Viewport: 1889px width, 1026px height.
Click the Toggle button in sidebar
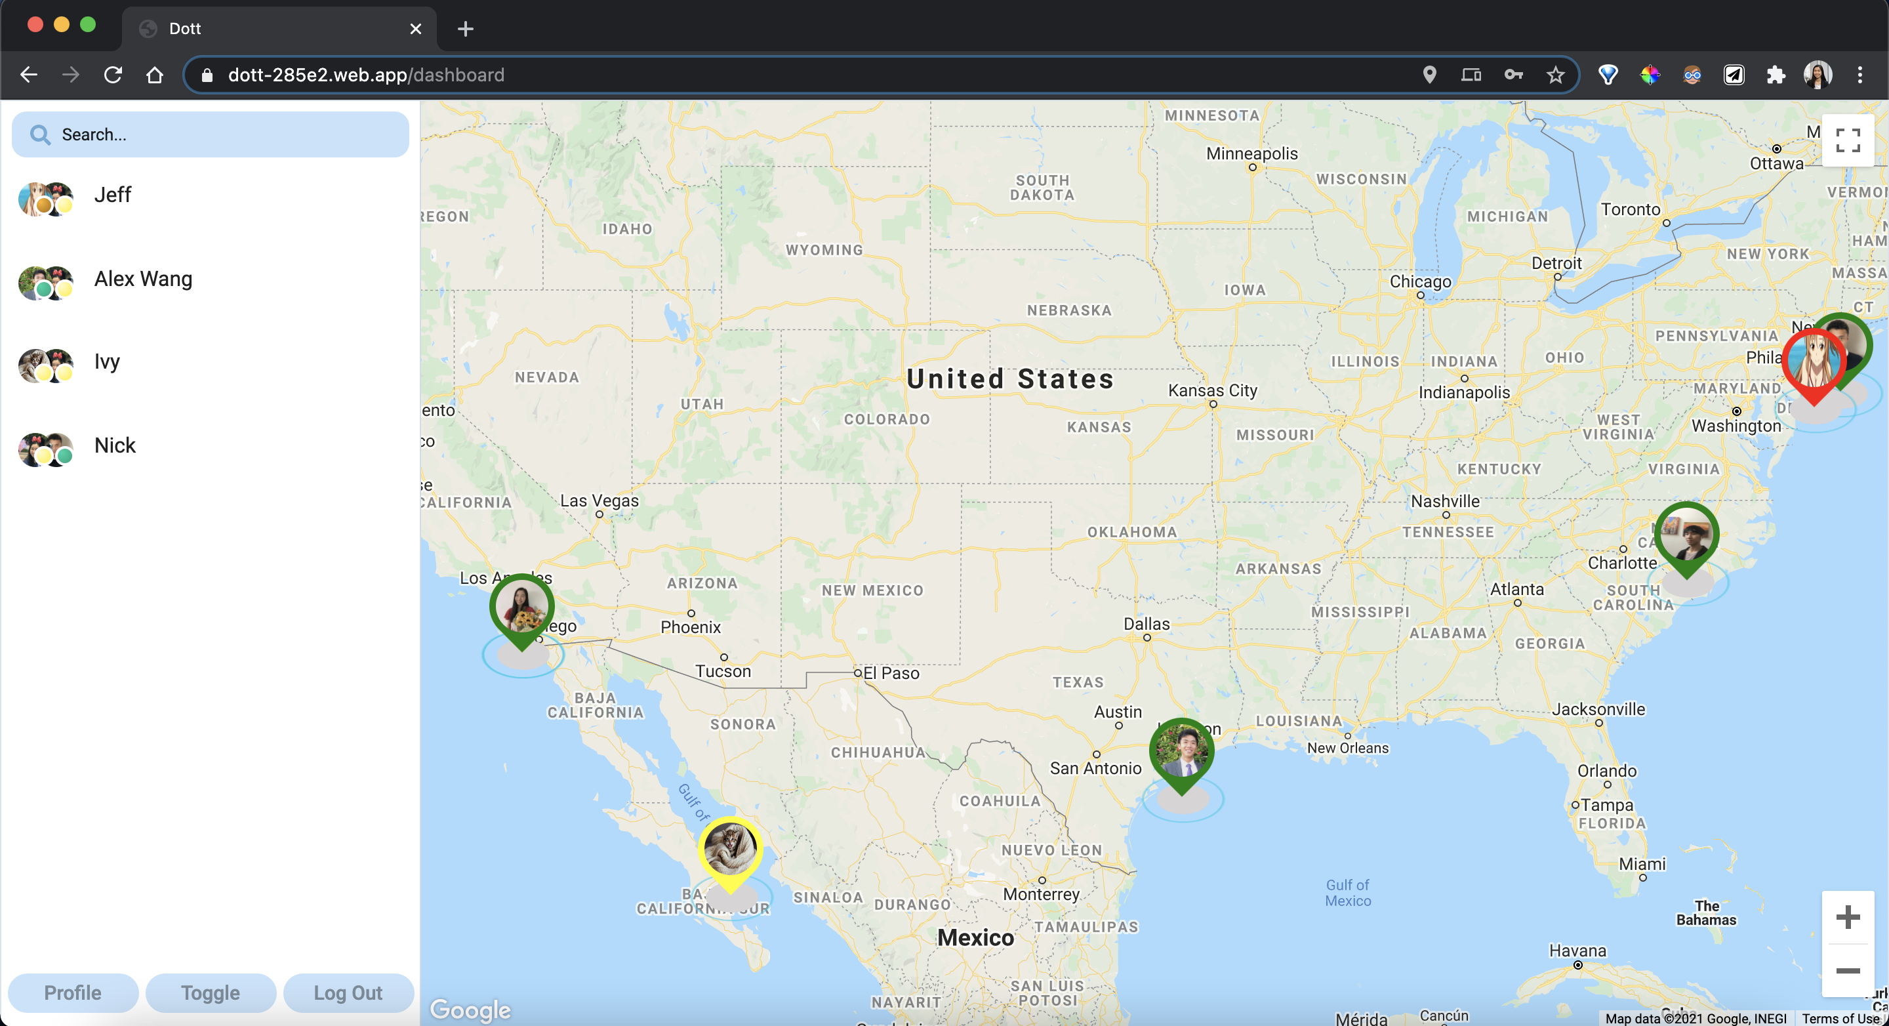211,993
